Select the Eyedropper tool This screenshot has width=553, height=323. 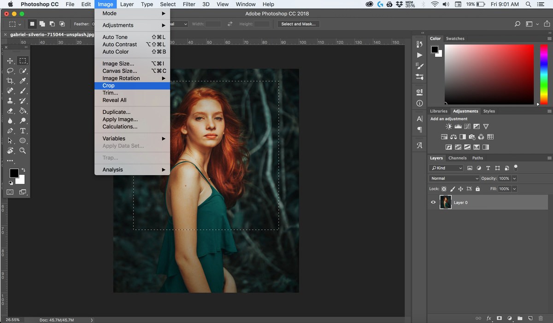pyautogui.click(x=23, y=81)
